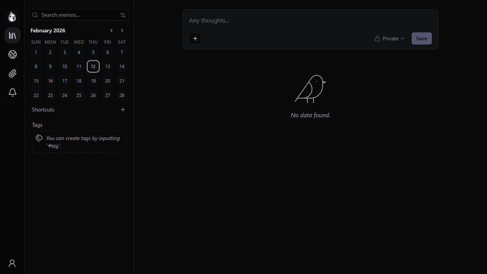Toggle the lock icon next to Private
This screenshot has width=487, height=274.
pyautogui.click(x=377, y=38)
